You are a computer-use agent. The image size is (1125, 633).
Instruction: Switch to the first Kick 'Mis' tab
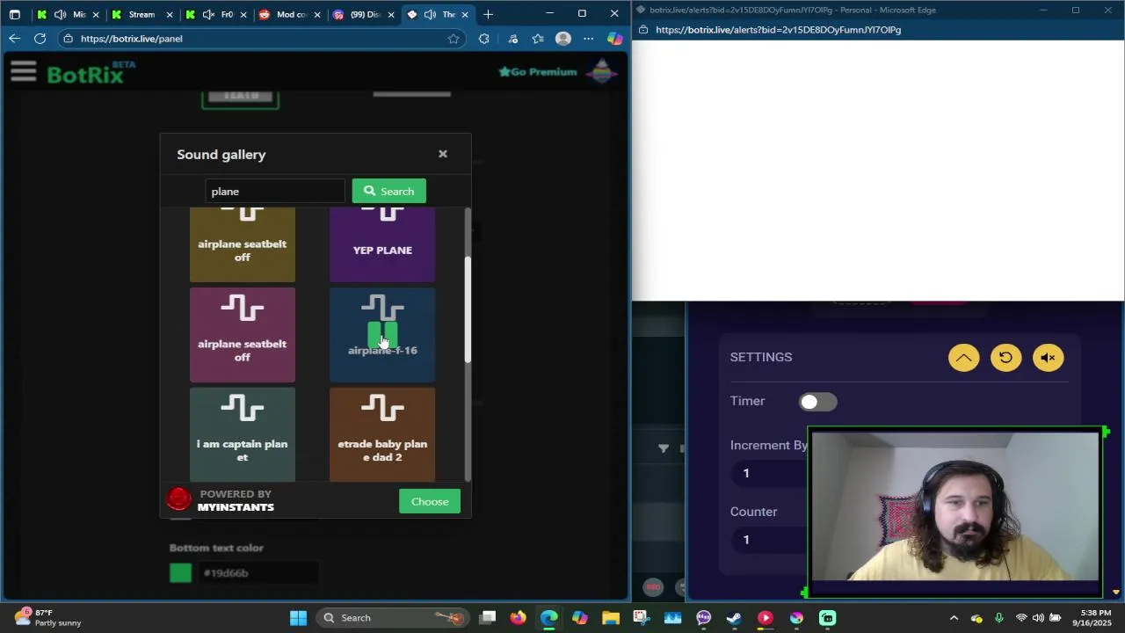click(67, 14)
